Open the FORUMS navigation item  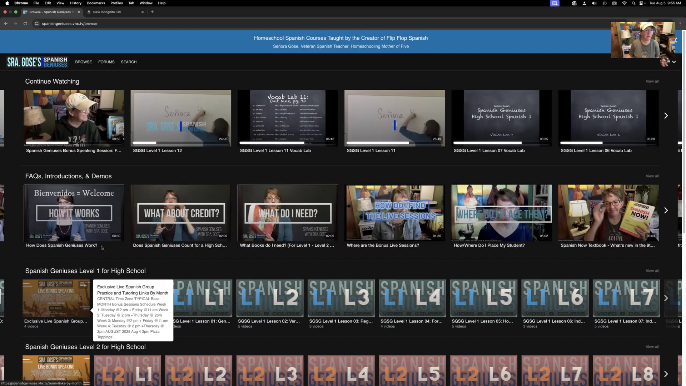106,62
